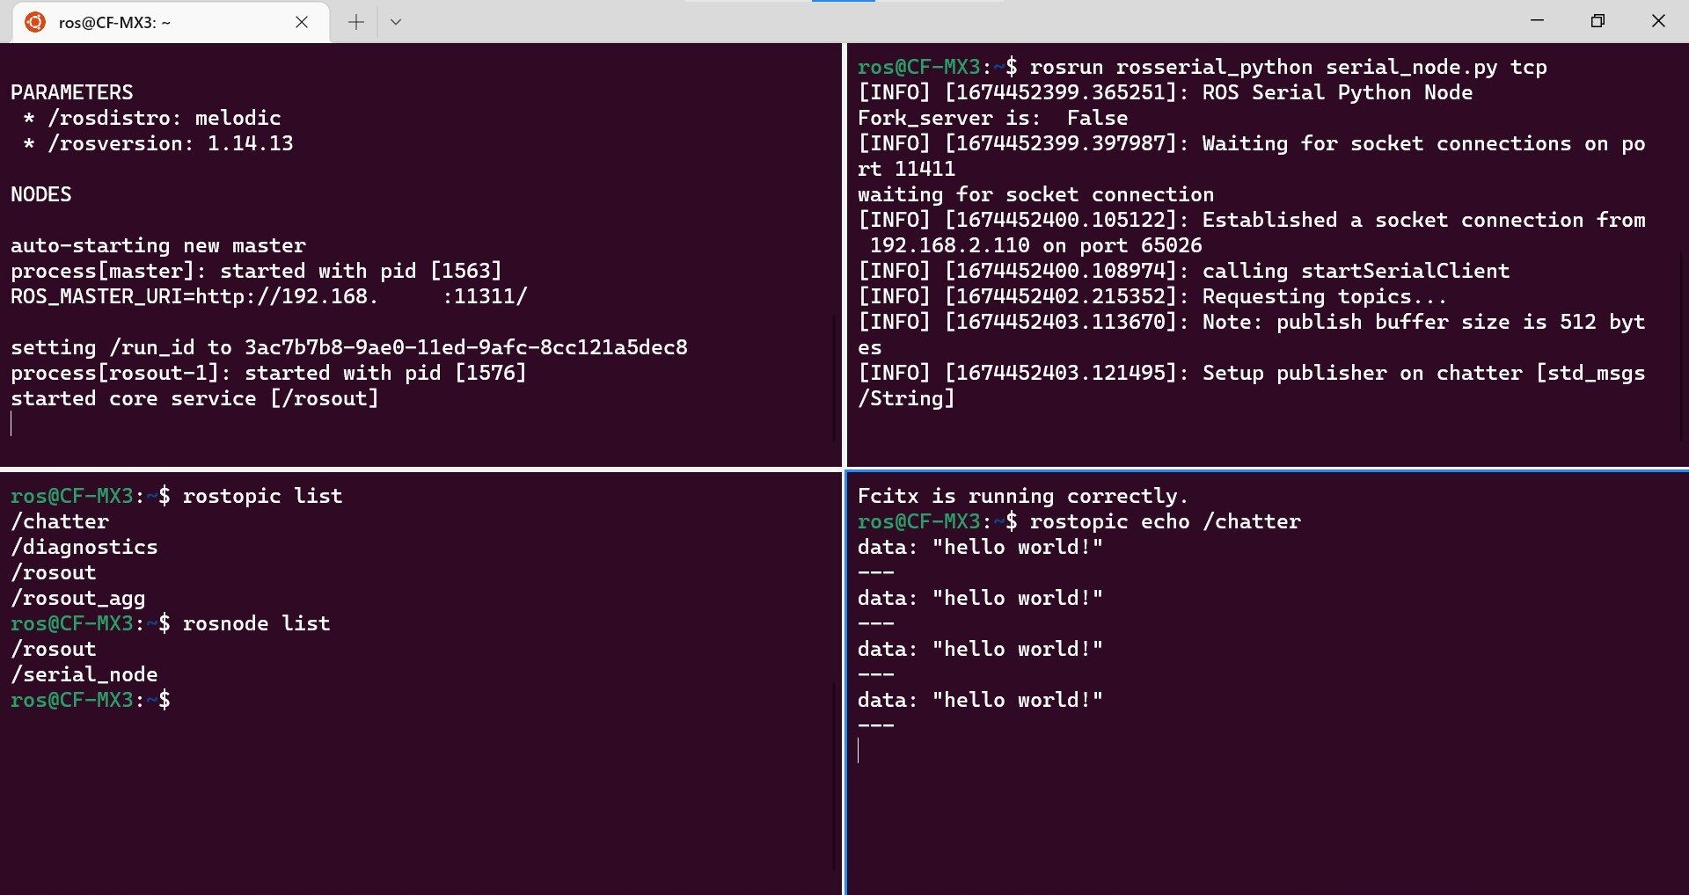Focus the bottom-right rostopic echo pane
The height and width of the screenshot is (895, 1689).
pyautogui.click(x=1267, y=683)
